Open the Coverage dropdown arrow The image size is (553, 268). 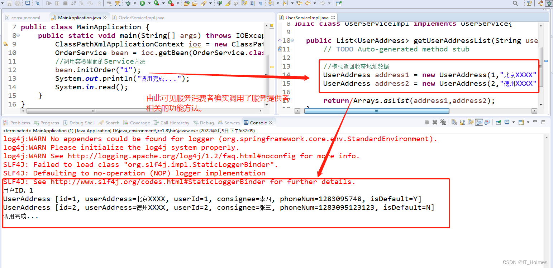(163, 4)
